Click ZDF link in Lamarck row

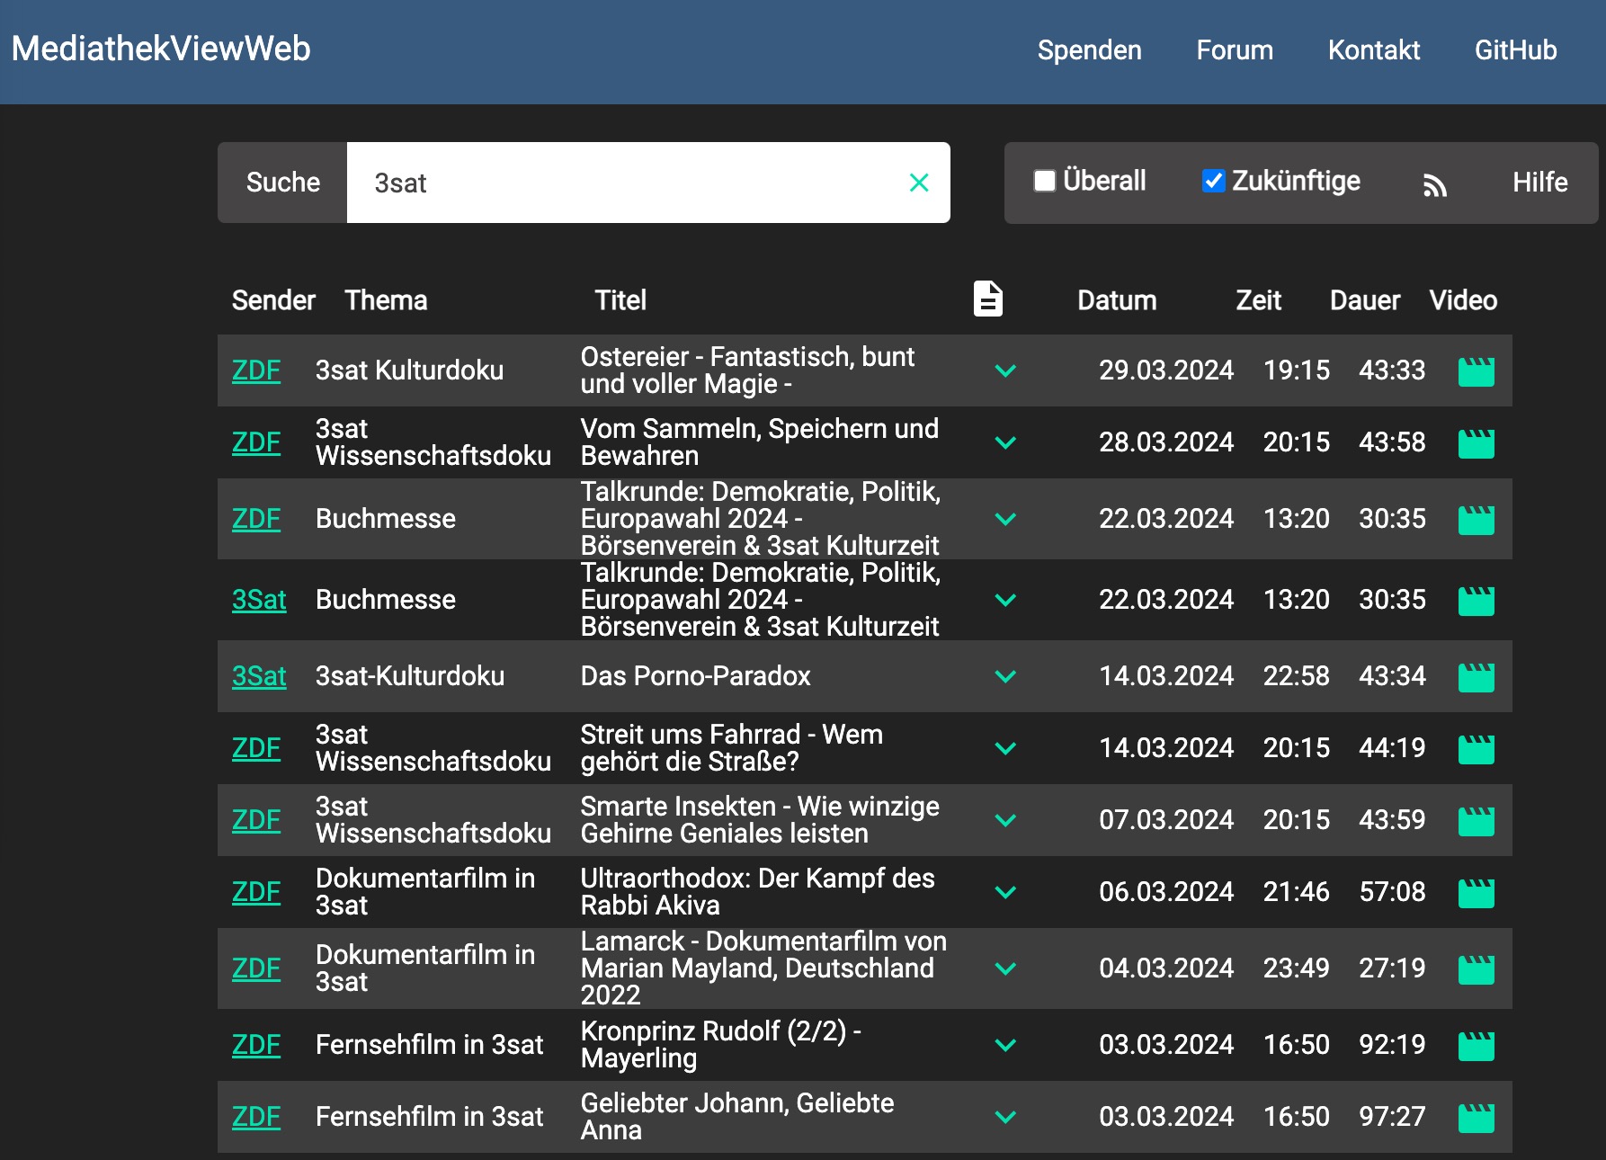point(256,968)
